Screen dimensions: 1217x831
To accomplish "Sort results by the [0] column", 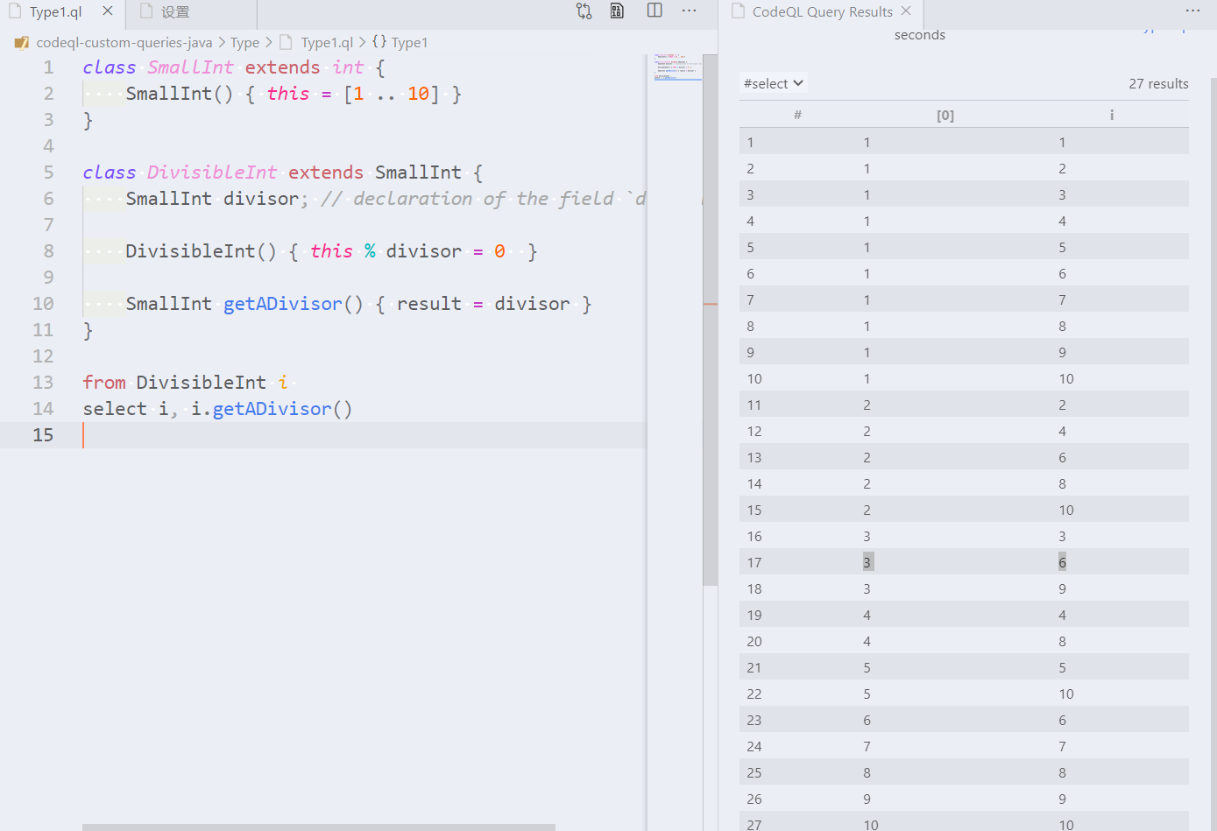I will click(945, 115).
